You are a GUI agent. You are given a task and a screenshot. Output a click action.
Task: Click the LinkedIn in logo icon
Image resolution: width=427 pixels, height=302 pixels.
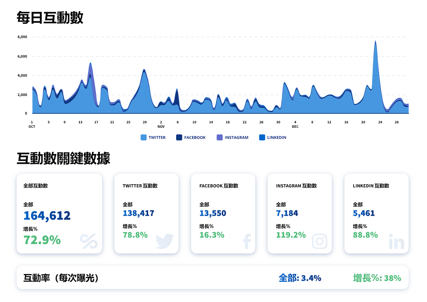coord(396,241)
